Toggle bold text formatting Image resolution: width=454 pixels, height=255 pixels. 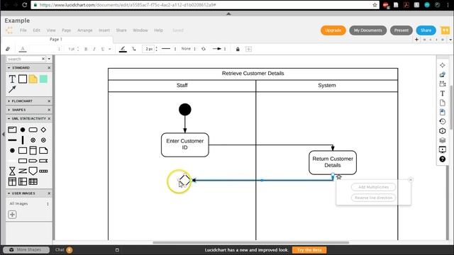pyautogui.click(x=86, y=49)
